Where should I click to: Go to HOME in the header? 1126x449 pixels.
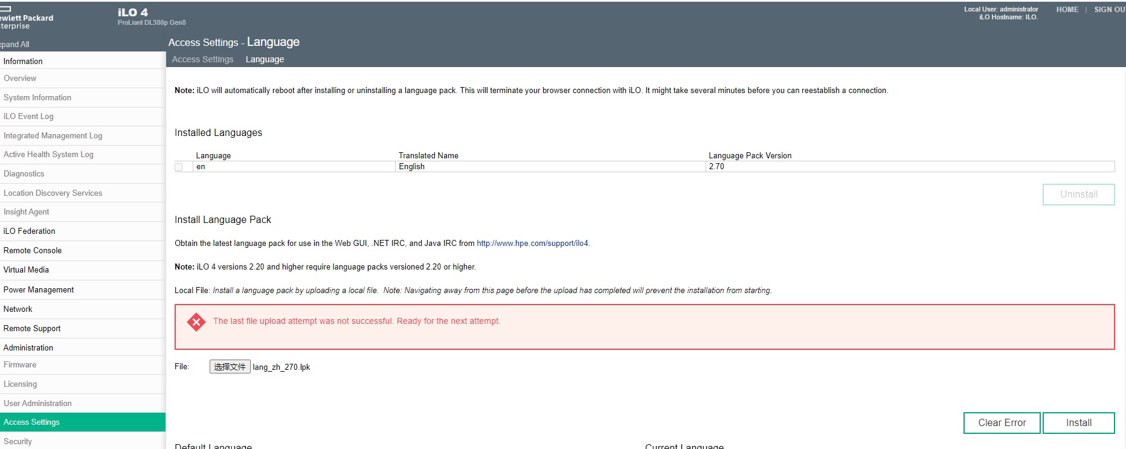(x=1067, y=10)
